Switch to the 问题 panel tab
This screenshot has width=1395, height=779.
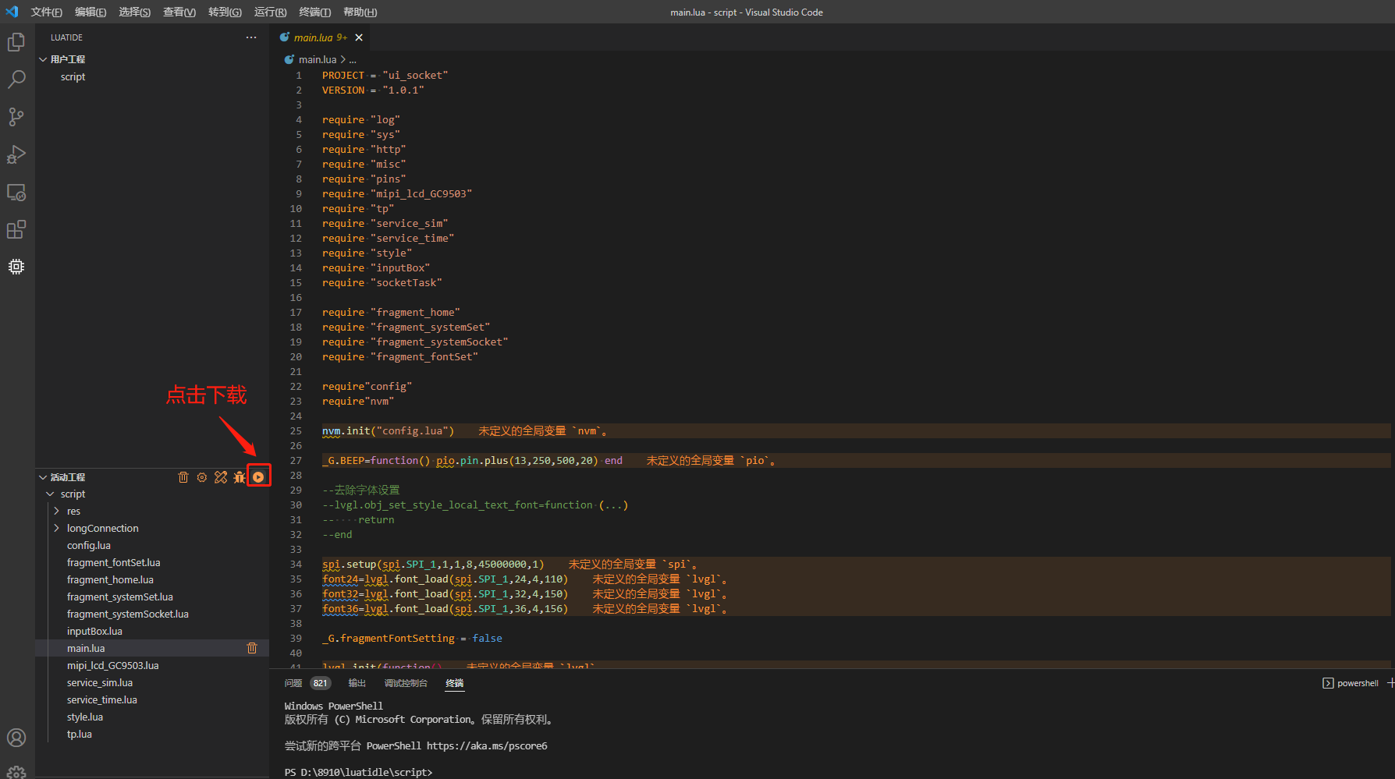pos(293,683)
